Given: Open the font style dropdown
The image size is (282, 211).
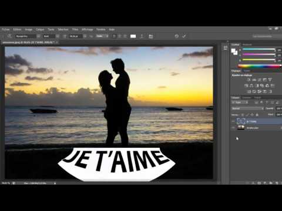Looking at the screenshot, I should (58, 36).
